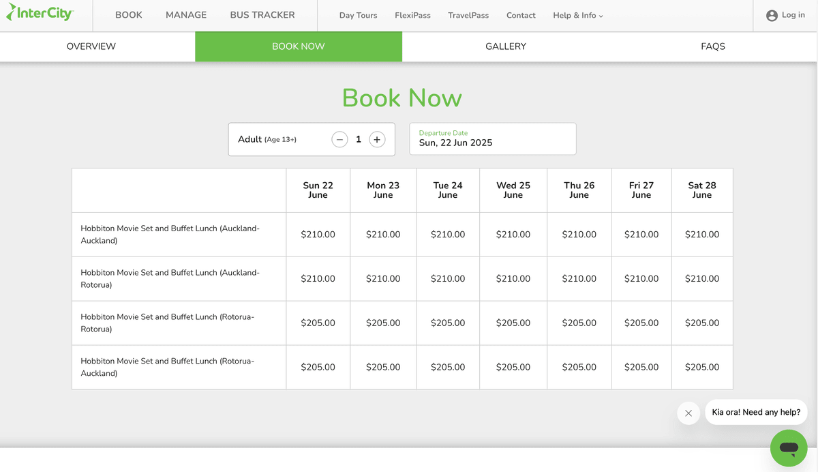The height and width of the screenshot is (472, 818).
Task: Select Tue 24 June Auckland-Rotorua $210.00 fare
Action: 448,279
